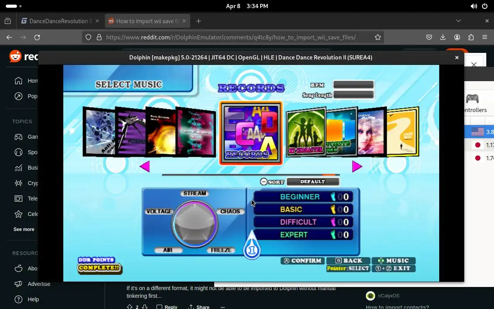Screen dimensions: 494x309
Task: Show tracking protection shield info
Action: pos(88,37)
